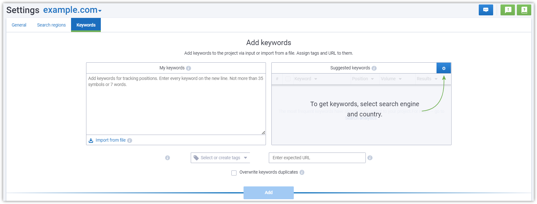537x204 pixels.
Task: Switch to the General tab
Action: tap(19, 25)
